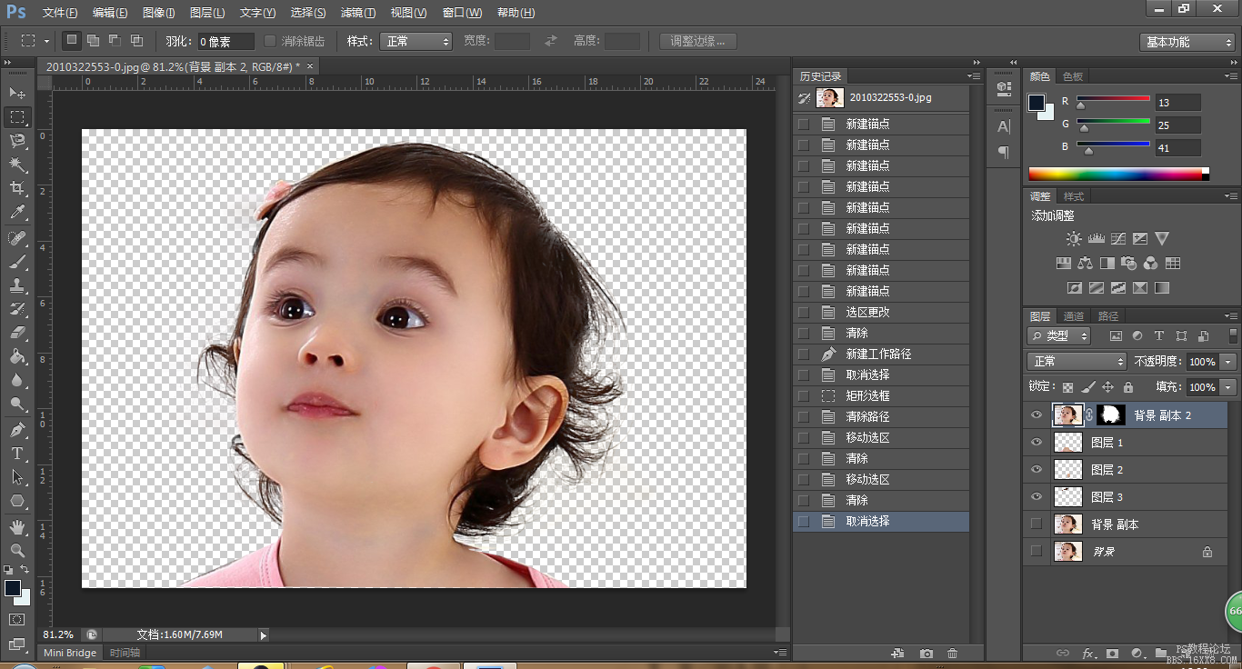Screen dimensions: 1242x669
Task: Open the 基本功能 workspace dropdown
Action: coord(1187,42)
